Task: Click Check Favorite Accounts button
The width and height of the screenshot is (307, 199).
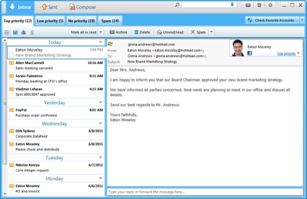Action: (x=272, y=20)
